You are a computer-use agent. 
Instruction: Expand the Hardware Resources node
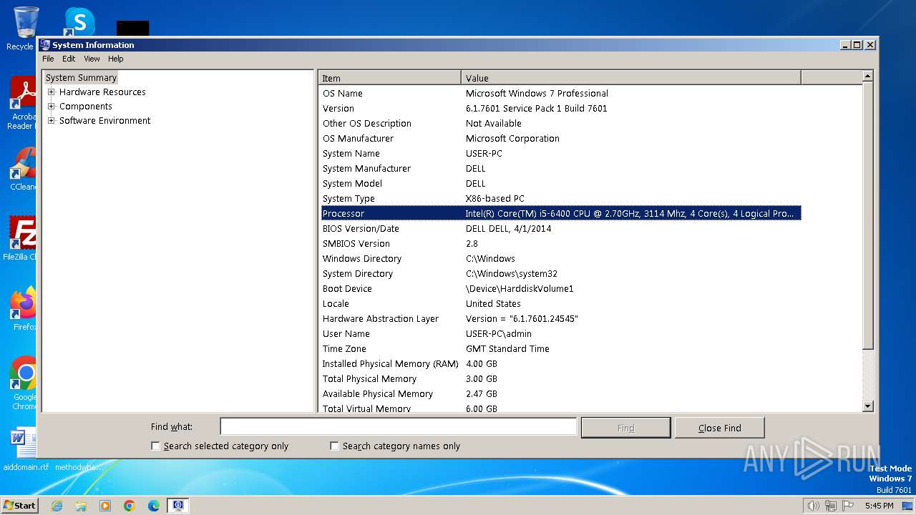pyautogui.click(x=51, y=92)
